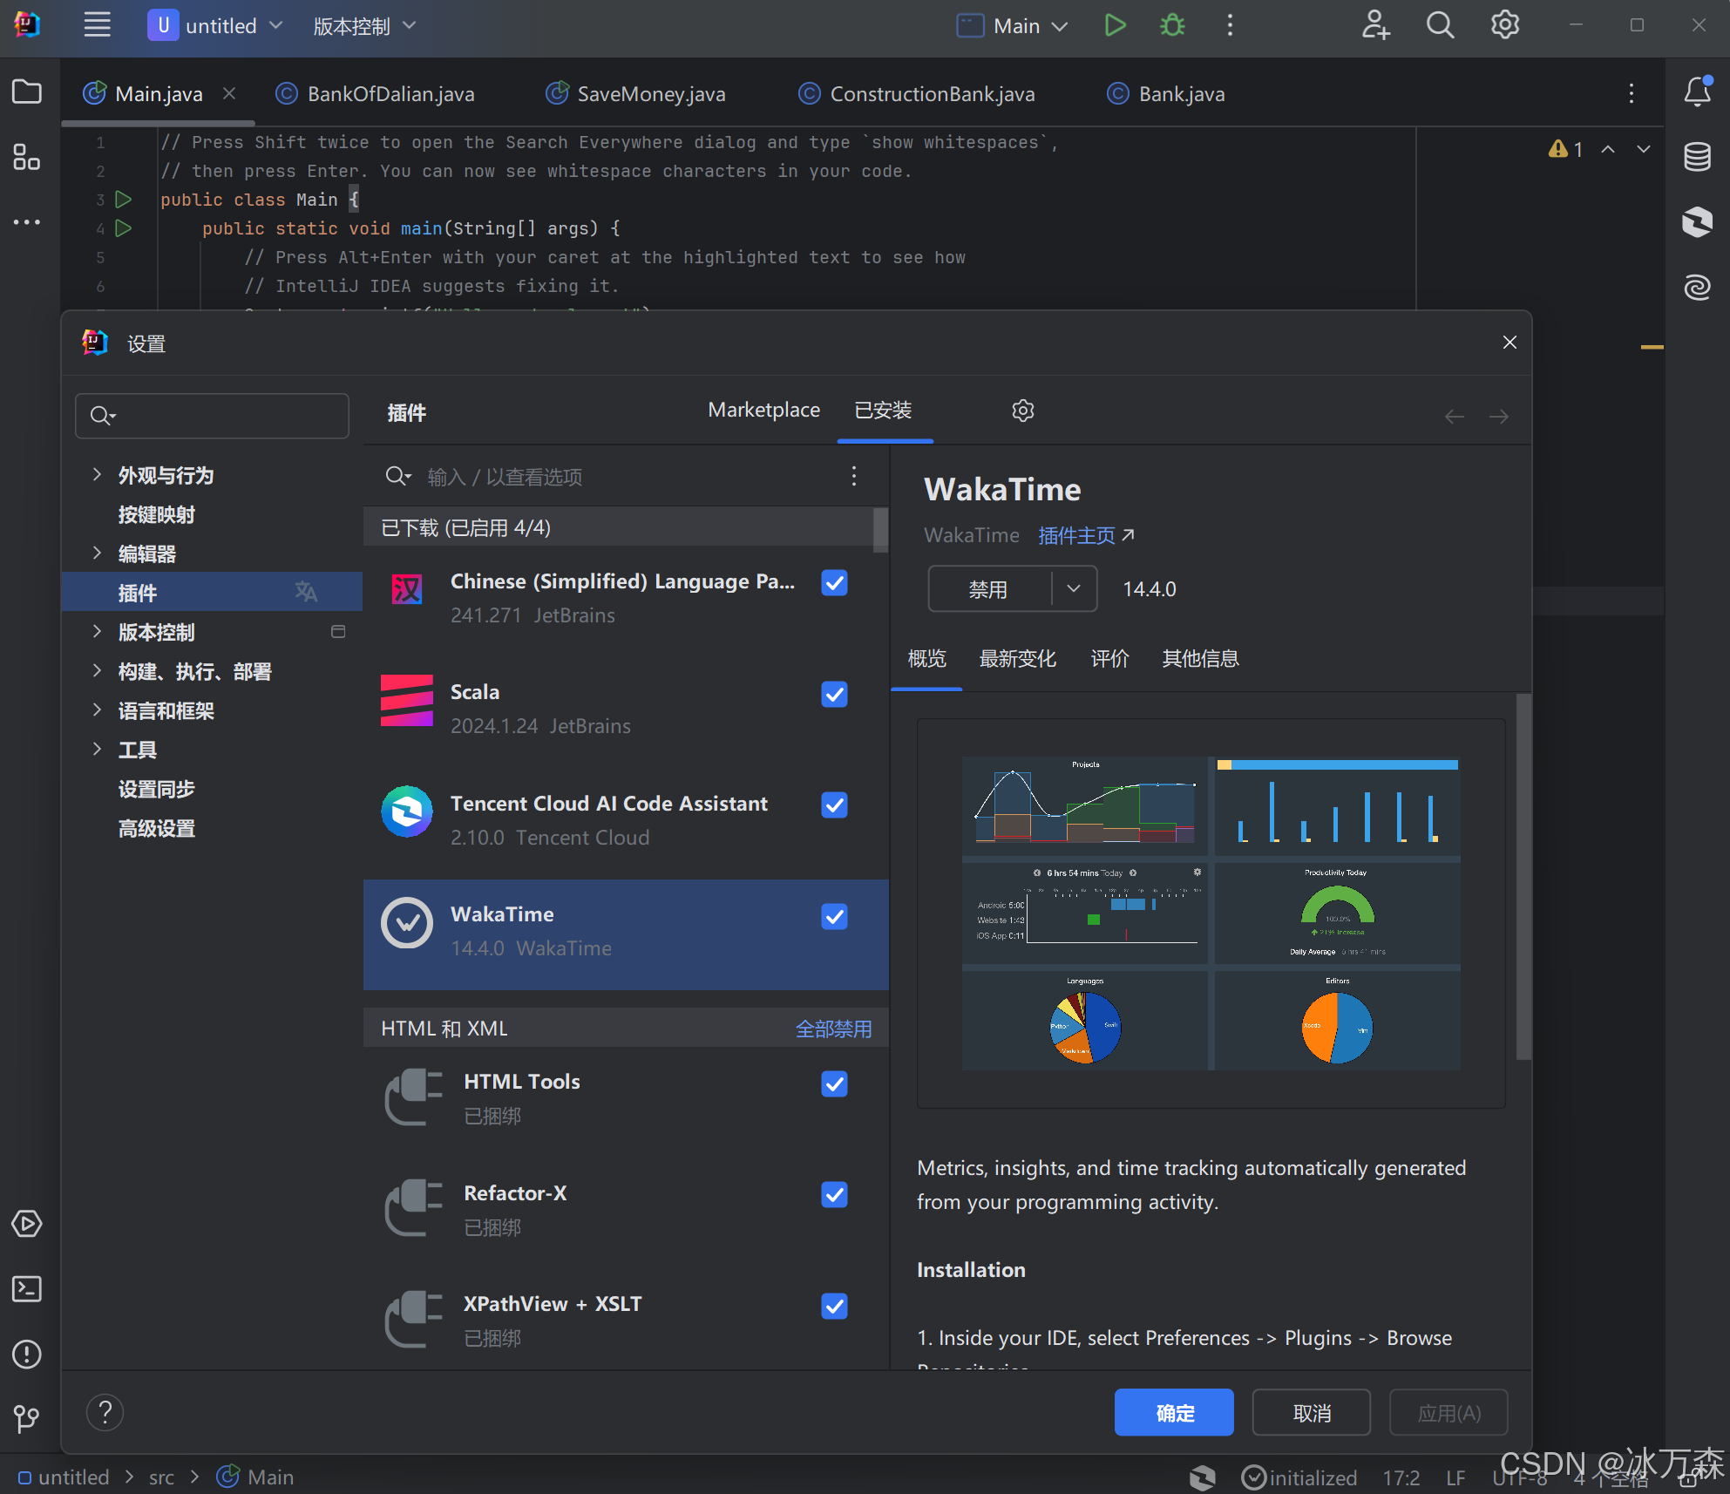Click the Debug bug icon
The height and width of the screenshot is (1494, 1730).
pyautogui.click(x=1172, y=25)
